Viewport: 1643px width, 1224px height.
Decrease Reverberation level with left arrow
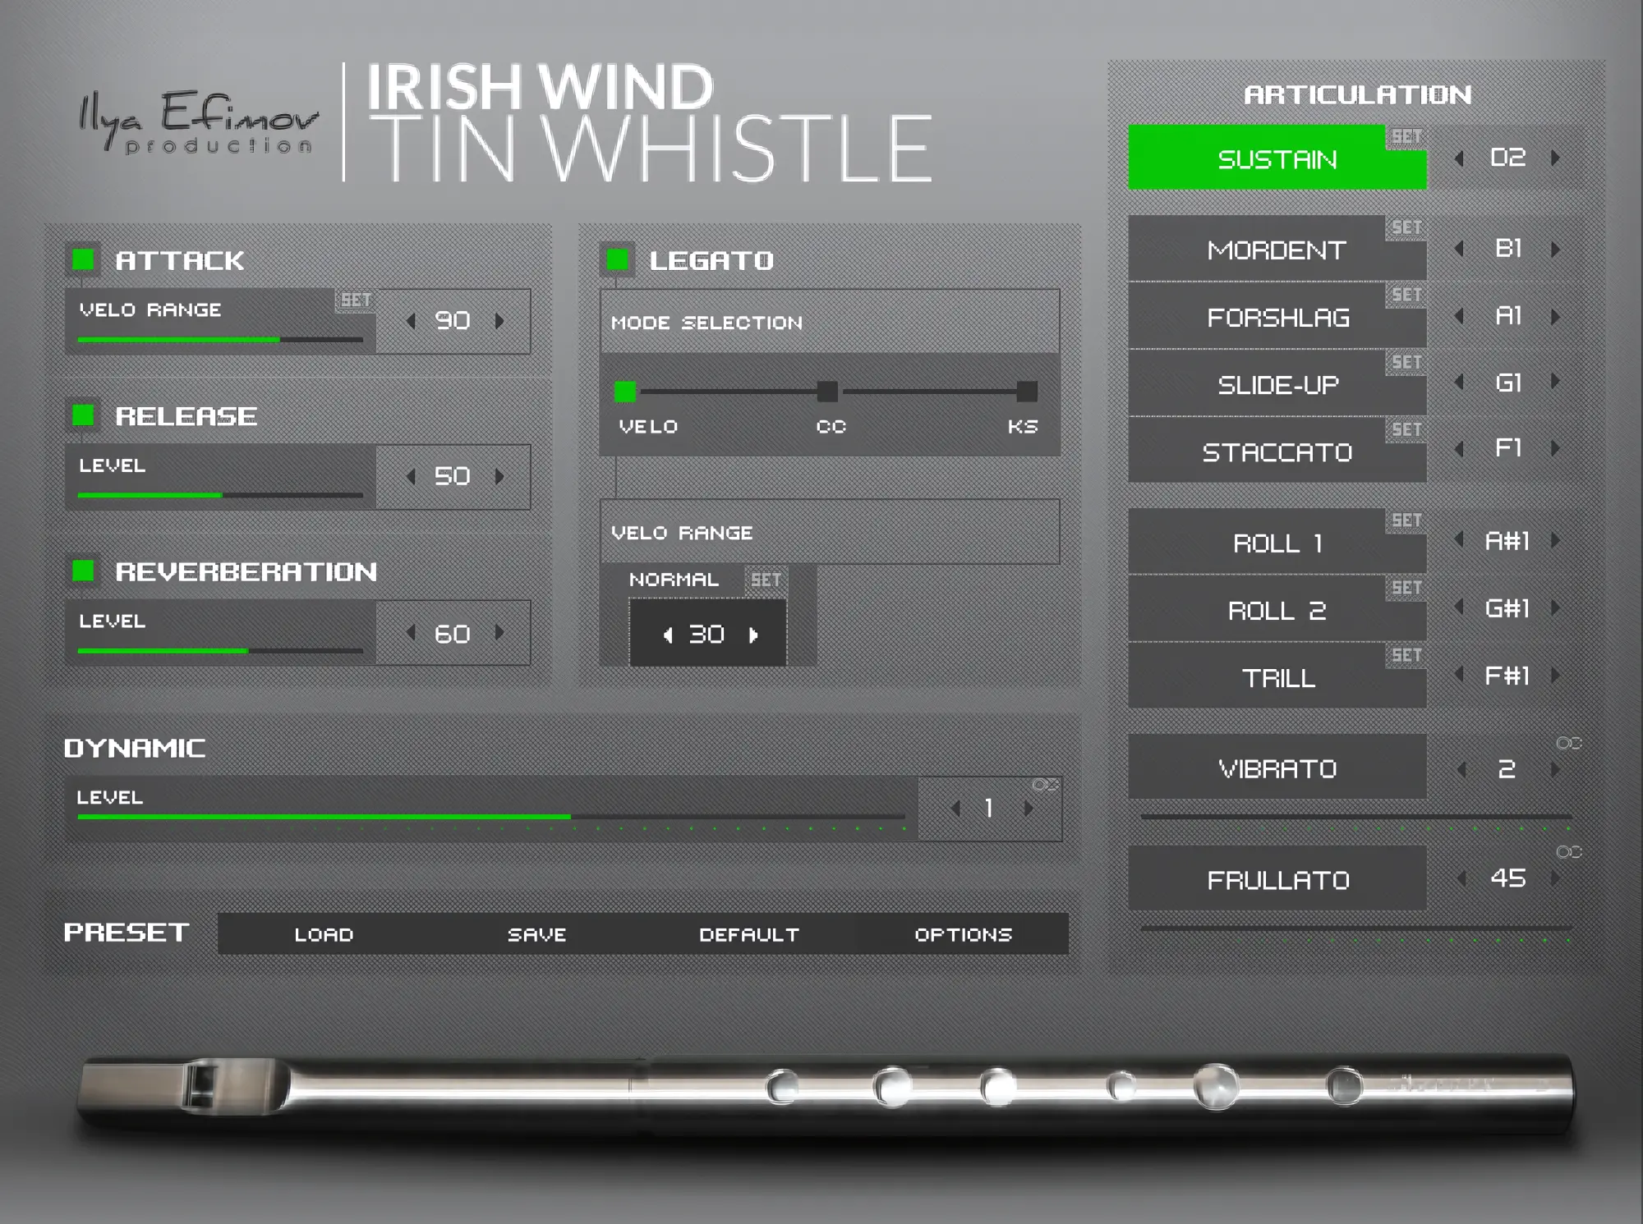(411, 632)
